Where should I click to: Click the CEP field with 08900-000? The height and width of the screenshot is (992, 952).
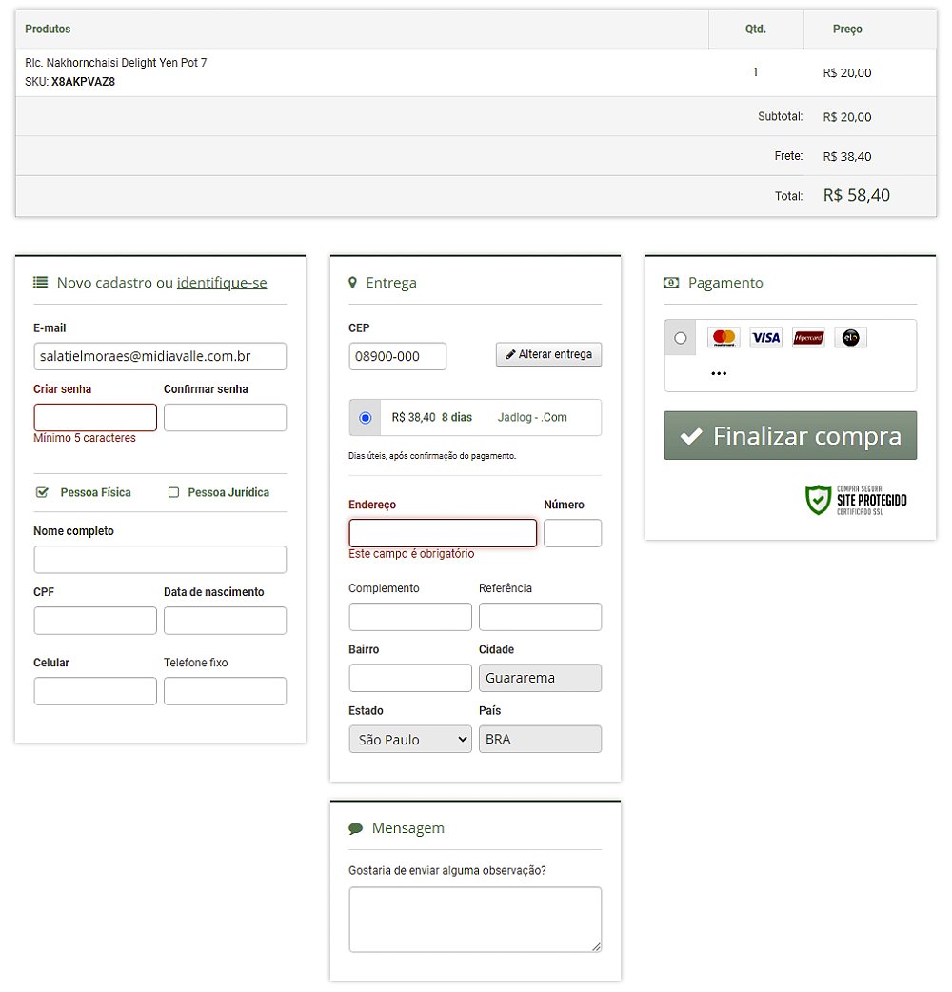397,357
